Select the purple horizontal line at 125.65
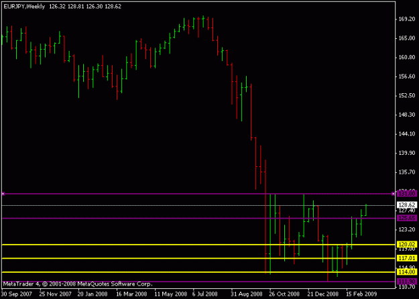This screenshot has height=299, width=419. click(198, 219)
